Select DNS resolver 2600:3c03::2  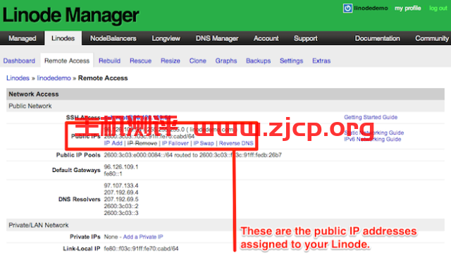[121, 206]
